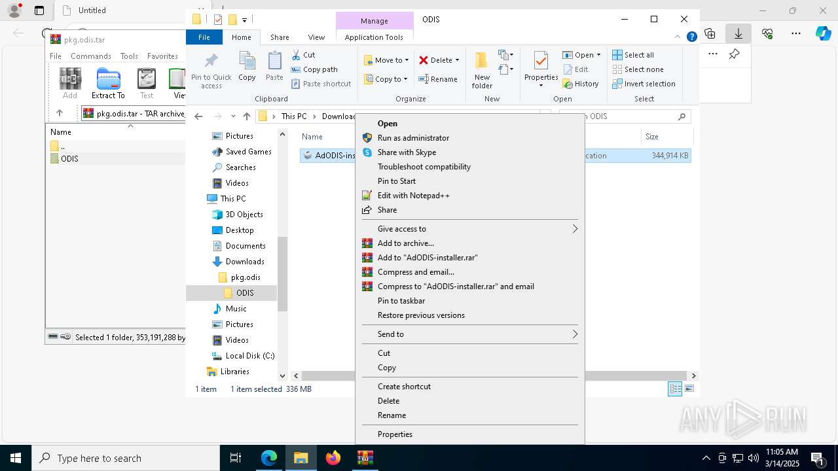The image size is (838, 471).
Task: Click Paste shortcut in ribbon
Action: click(321, 84)
